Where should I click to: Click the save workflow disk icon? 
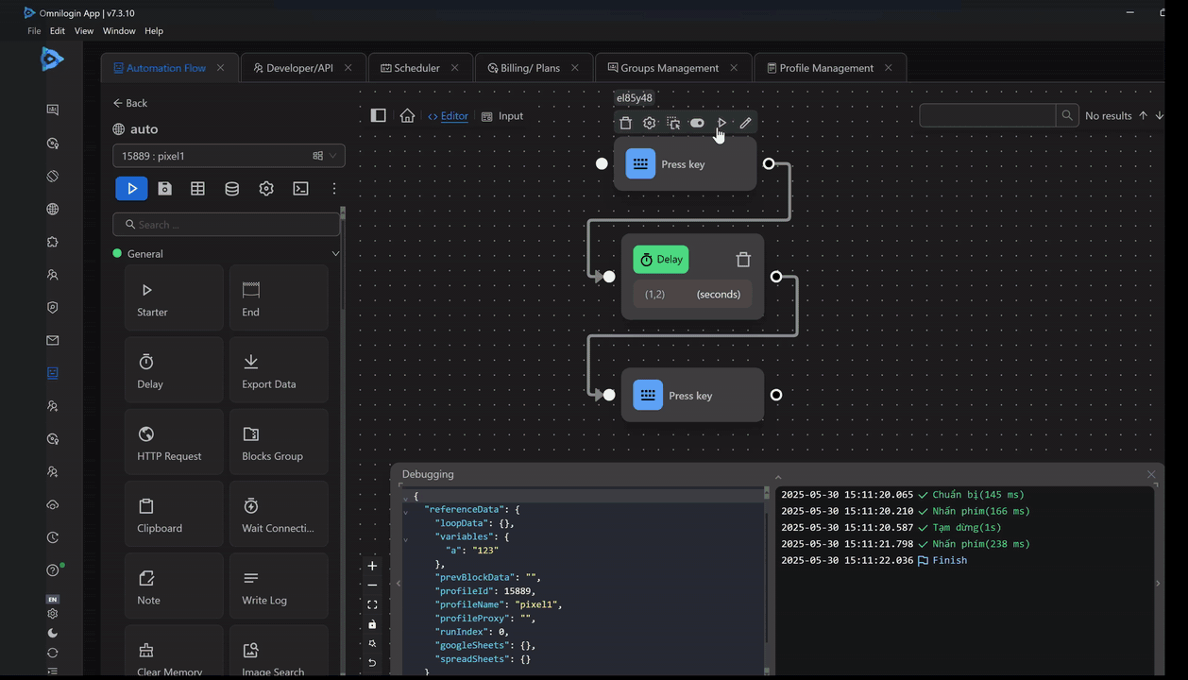click(165, 189)
